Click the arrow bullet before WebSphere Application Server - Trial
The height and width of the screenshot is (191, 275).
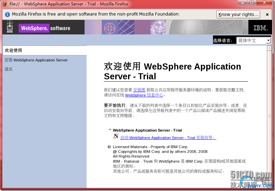tap(109, 130)
